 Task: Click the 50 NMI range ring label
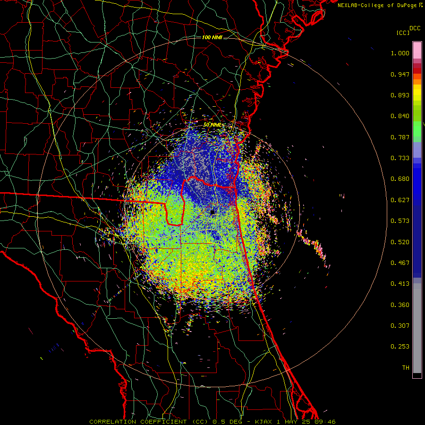coord(212,125)
